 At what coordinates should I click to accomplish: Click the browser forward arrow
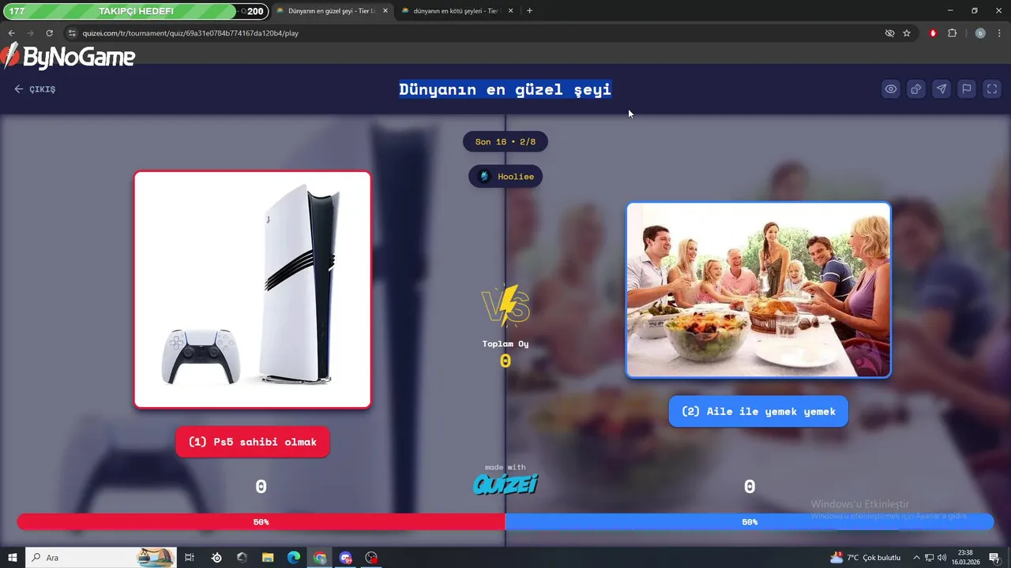pyautogui.click(x=30, y=33)
